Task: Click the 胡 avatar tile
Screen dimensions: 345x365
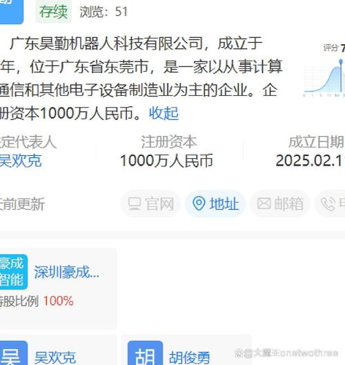Action: 146,353
